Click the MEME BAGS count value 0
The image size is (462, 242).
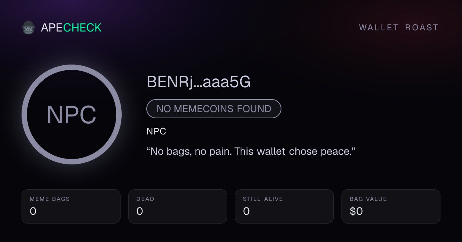coord(33,211)
